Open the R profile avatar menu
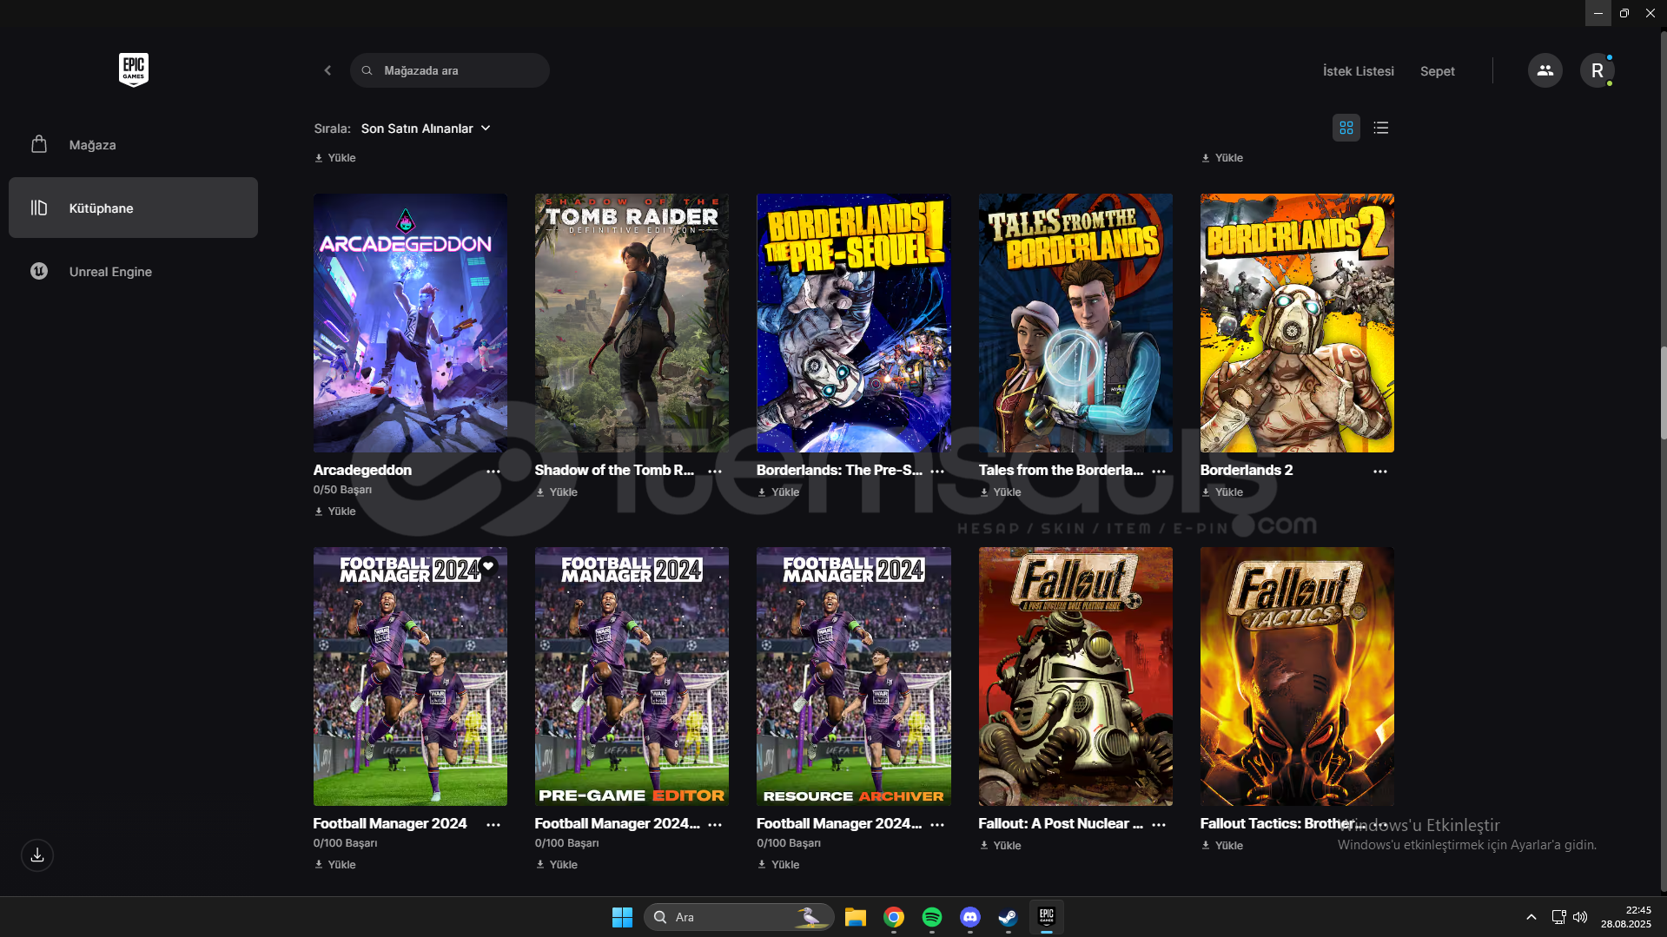Screen dimensions: 1667x937 click(x=1597, y=70)
